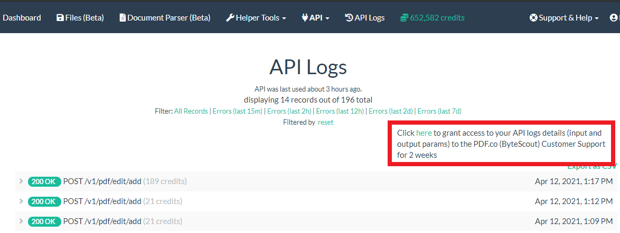Filter by Errors (last 15m)

(238, 112)
